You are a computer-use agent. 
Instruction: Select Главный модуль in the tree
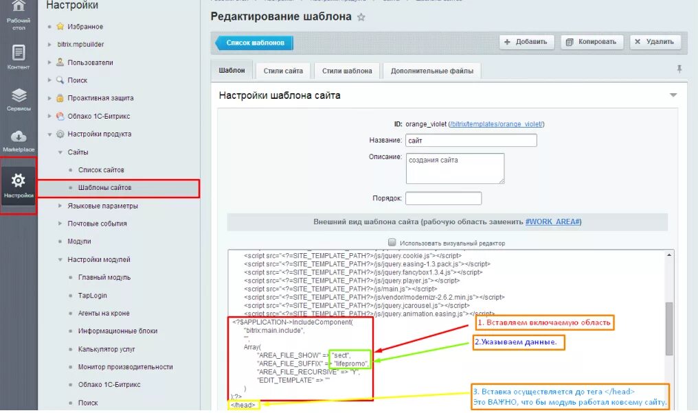click(104, 277)
